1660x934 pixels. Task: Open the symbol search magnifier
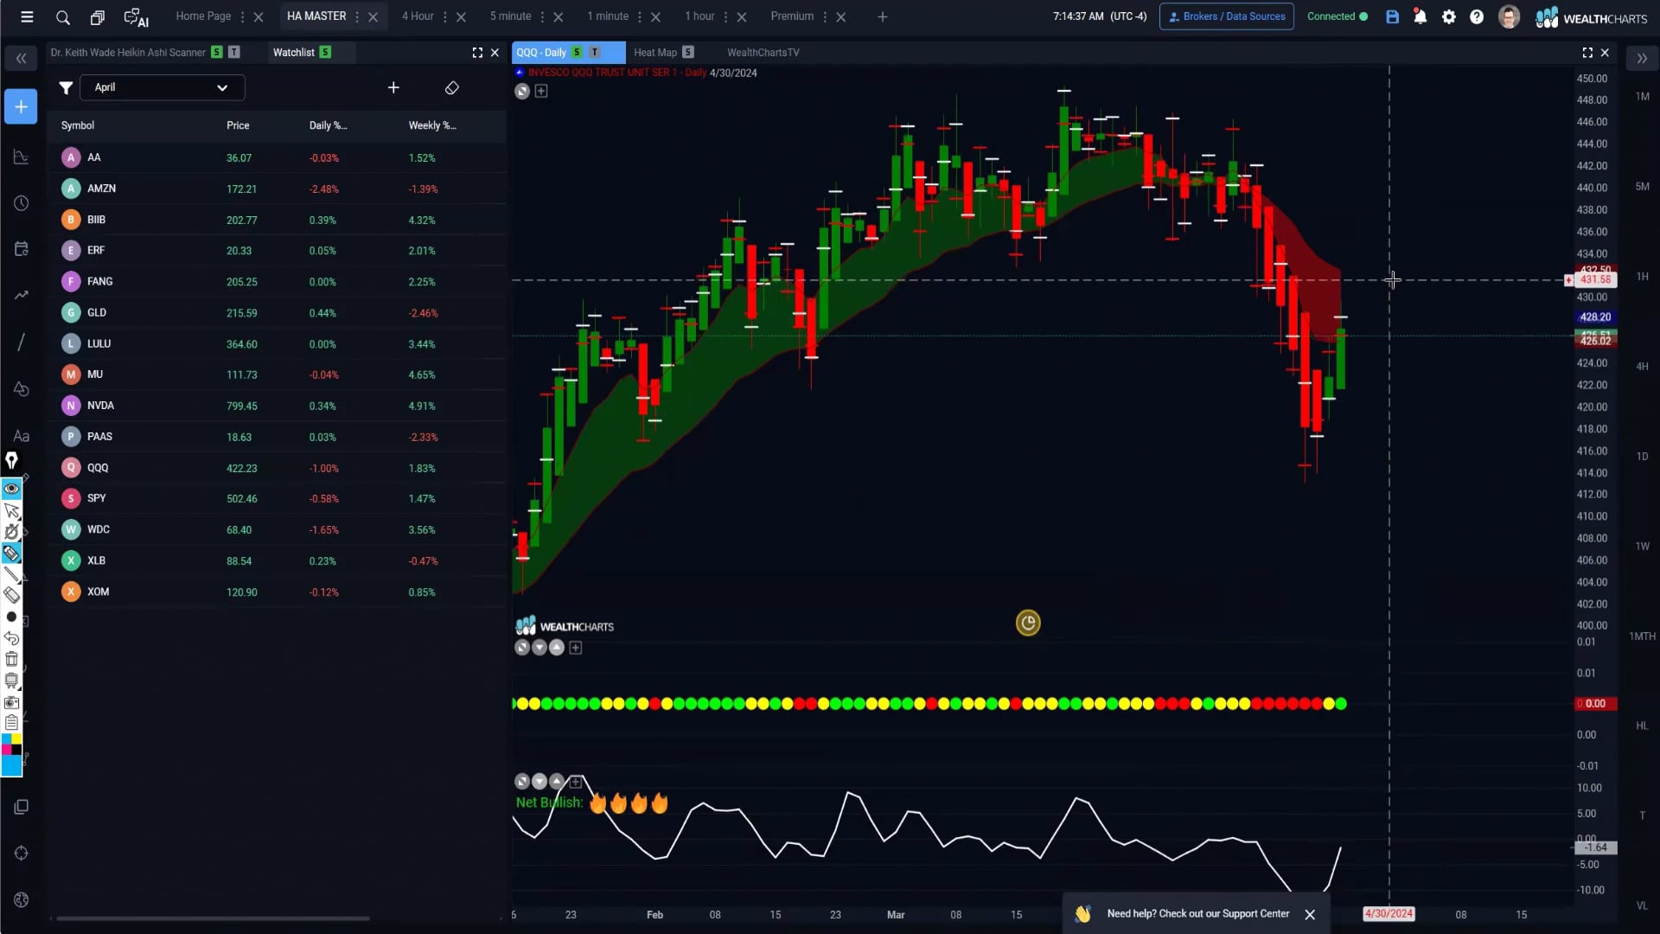62,16
